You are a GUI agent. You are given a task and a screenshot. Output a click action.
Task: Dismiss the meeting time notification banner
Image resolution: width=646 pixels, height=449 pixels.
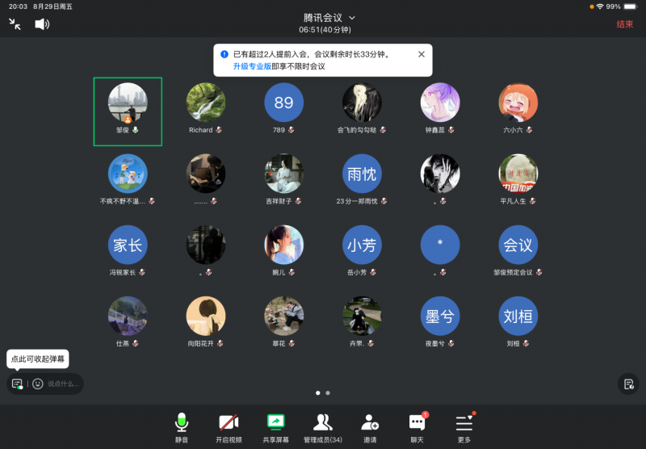pyautogui.click(x=421, y=54)
